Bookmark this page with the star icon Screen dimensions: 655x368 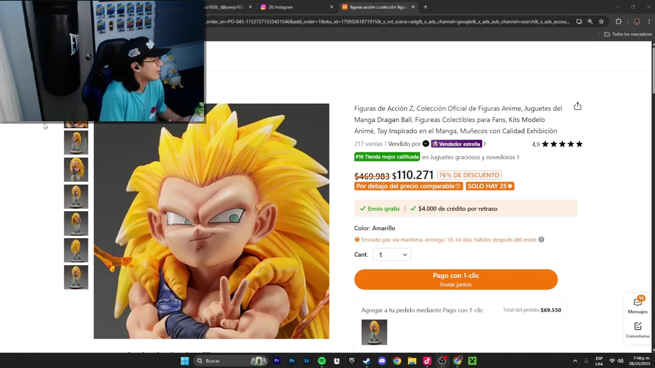[x=601, y=21]
